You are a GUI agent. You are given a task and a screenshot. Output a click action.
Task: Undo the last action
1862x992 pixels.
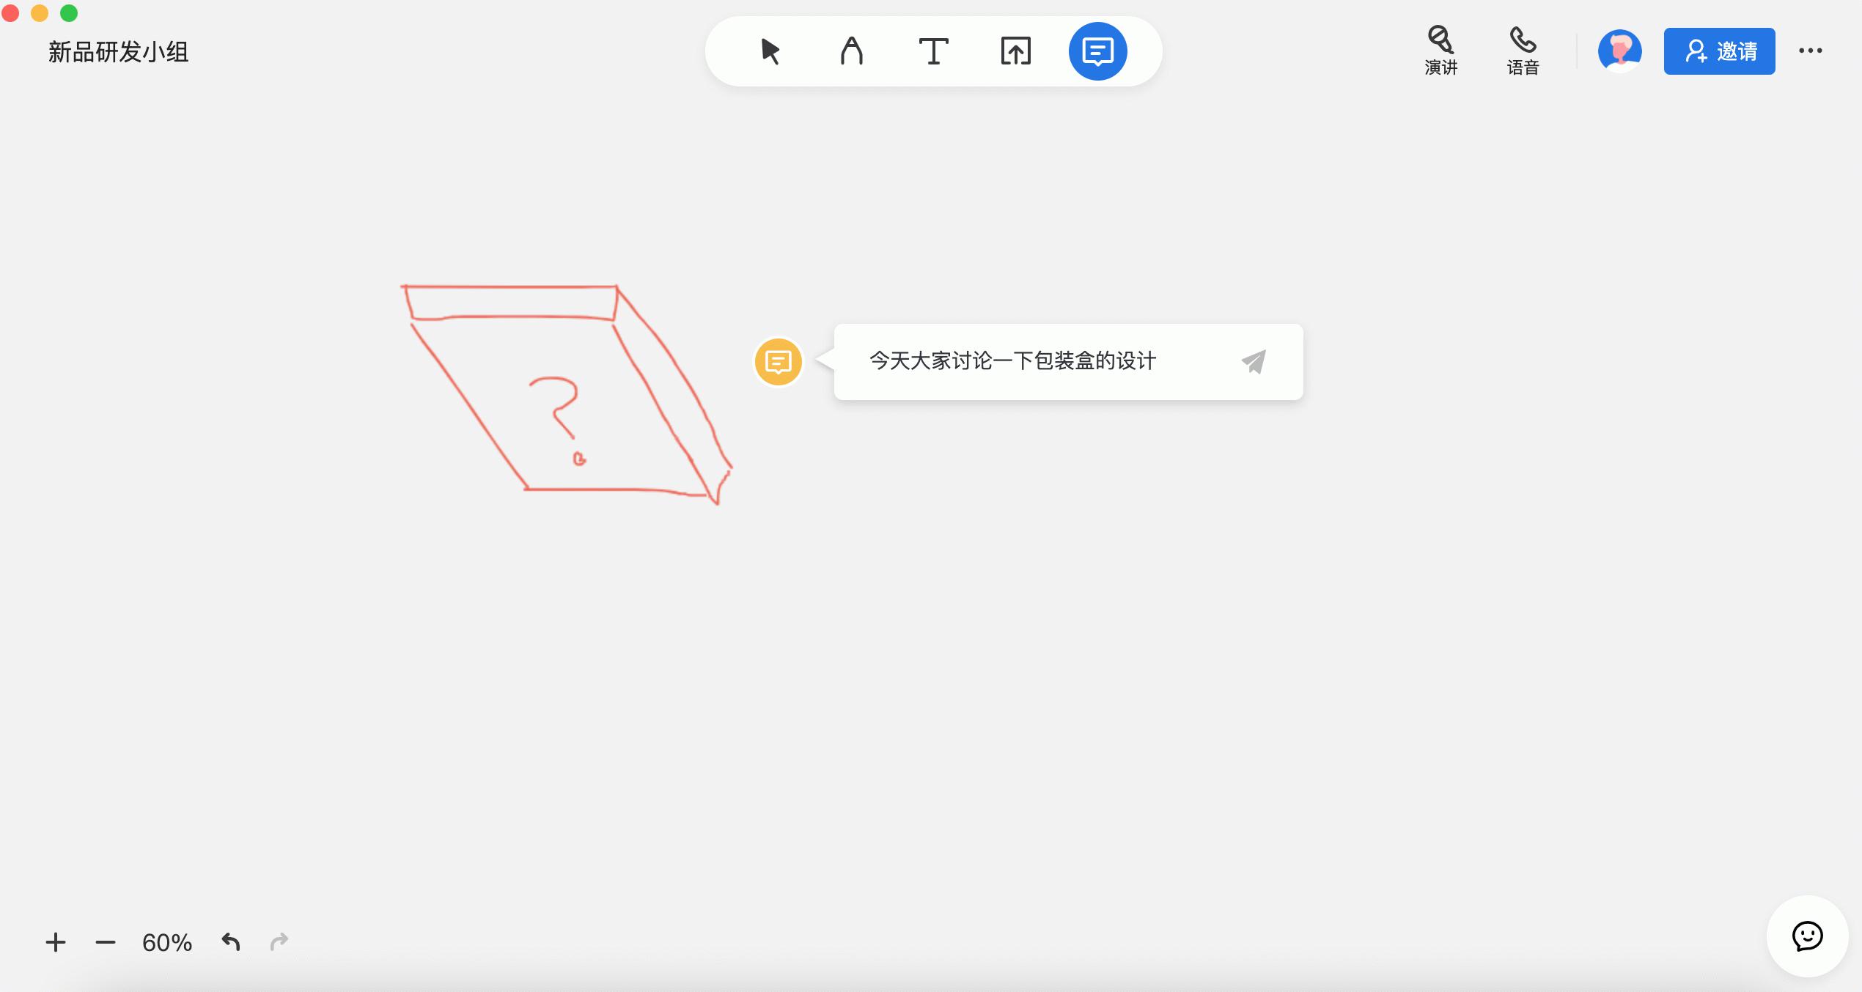pos(230,941)
